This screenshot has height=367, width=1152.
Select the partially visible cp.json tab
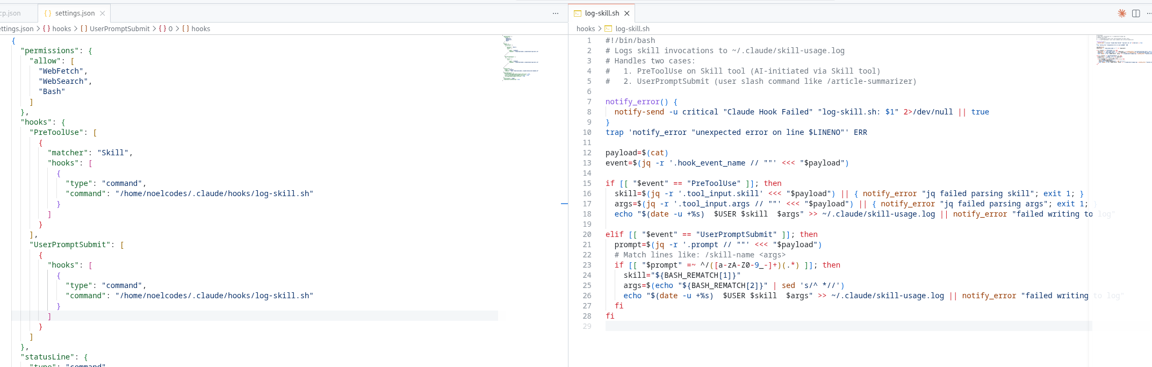click(11, 13)
